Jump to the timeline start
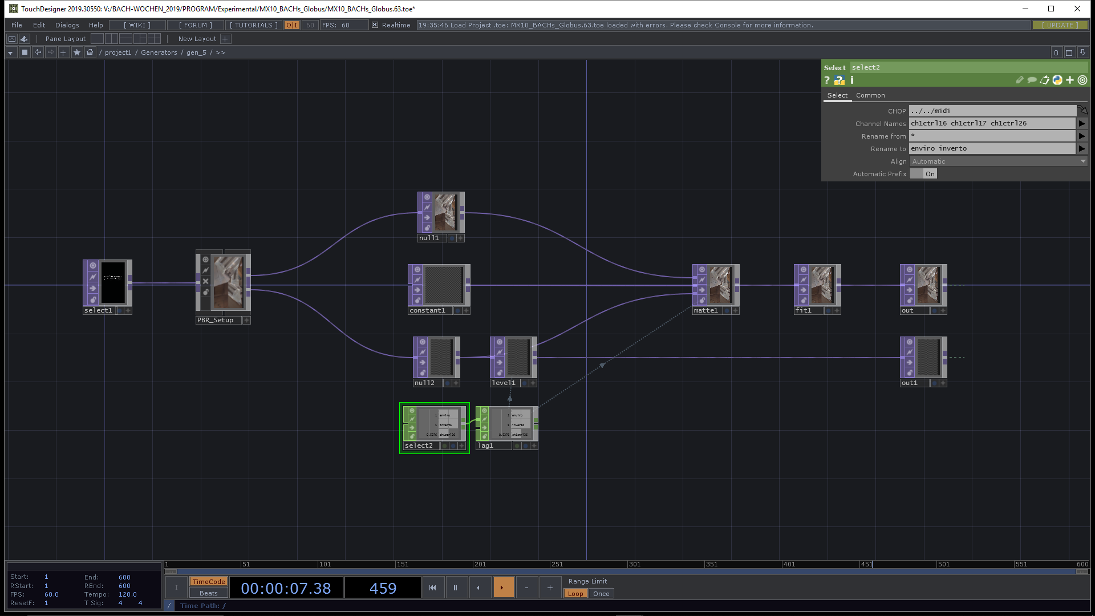Image resolution: width=1095 pixels, height=616 pixels. pos(432,587)
